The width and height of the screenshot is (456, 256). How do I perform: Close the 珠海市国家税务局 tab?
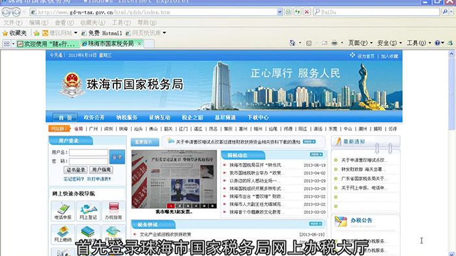point(139,44)
